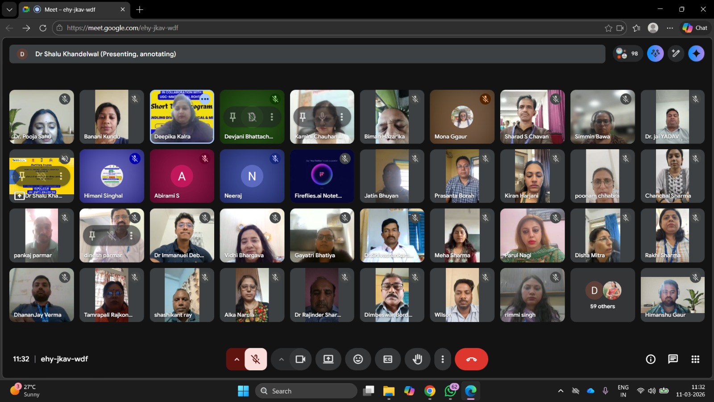Open the emoji reactions panel
Screen dimensions: 714x402
pyautogui.click(x=358, y=359)
